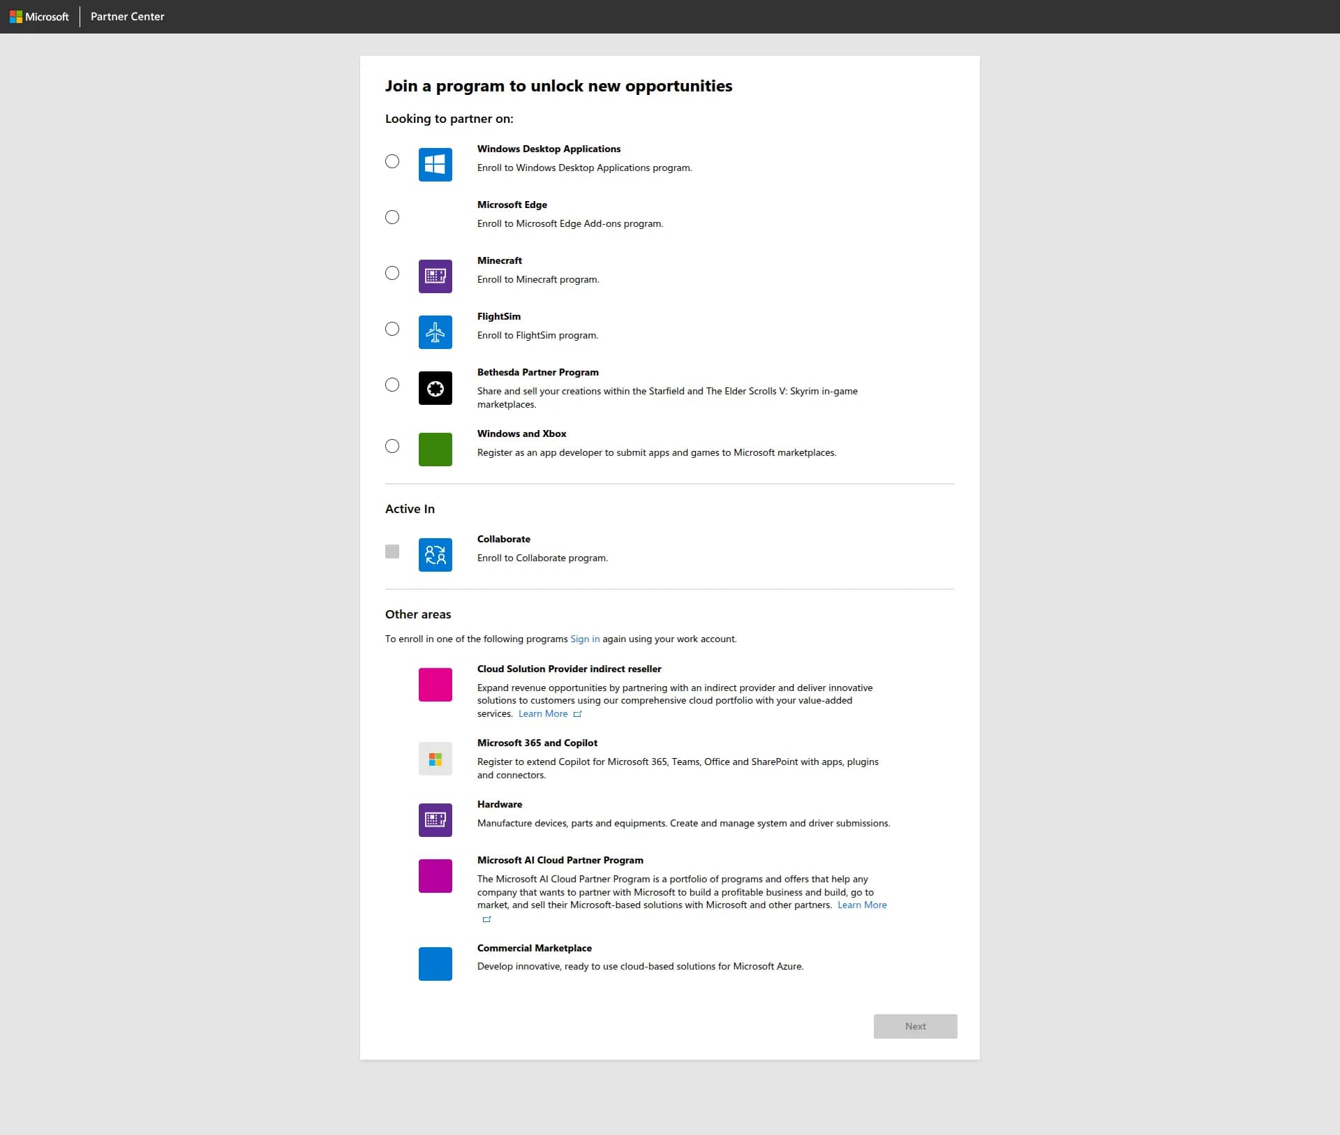Select the Microsoft Edge radio button

coord(392,217)
